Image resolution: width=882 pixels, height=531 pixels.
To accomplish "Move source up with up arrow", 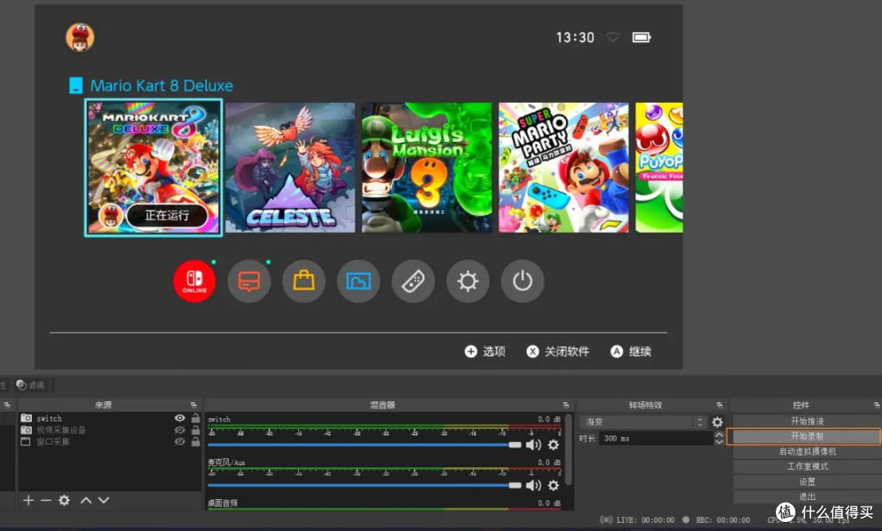I will pyautogui.click(x=86, y=500).
